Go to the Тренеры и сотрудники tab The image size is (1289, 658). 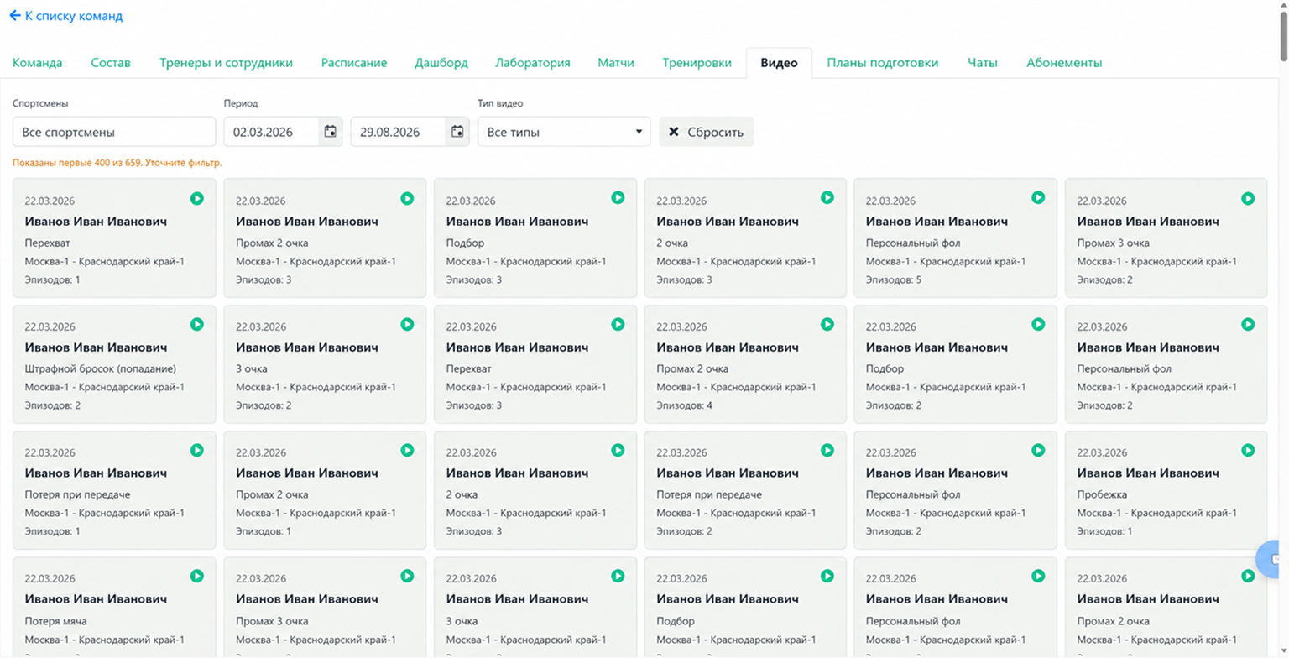coord(226,63)
